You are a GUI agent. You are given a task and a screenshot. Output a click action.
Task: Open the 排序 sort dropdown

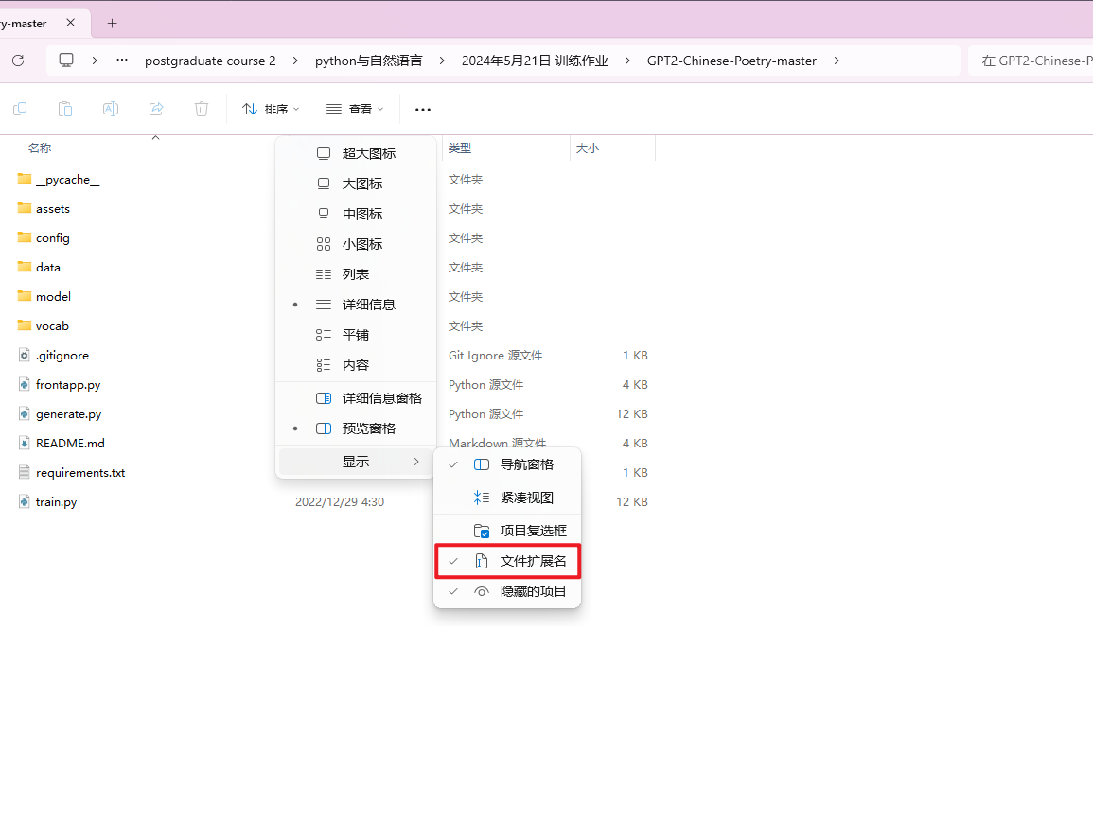pyautogui.click(x=271, y=110)
